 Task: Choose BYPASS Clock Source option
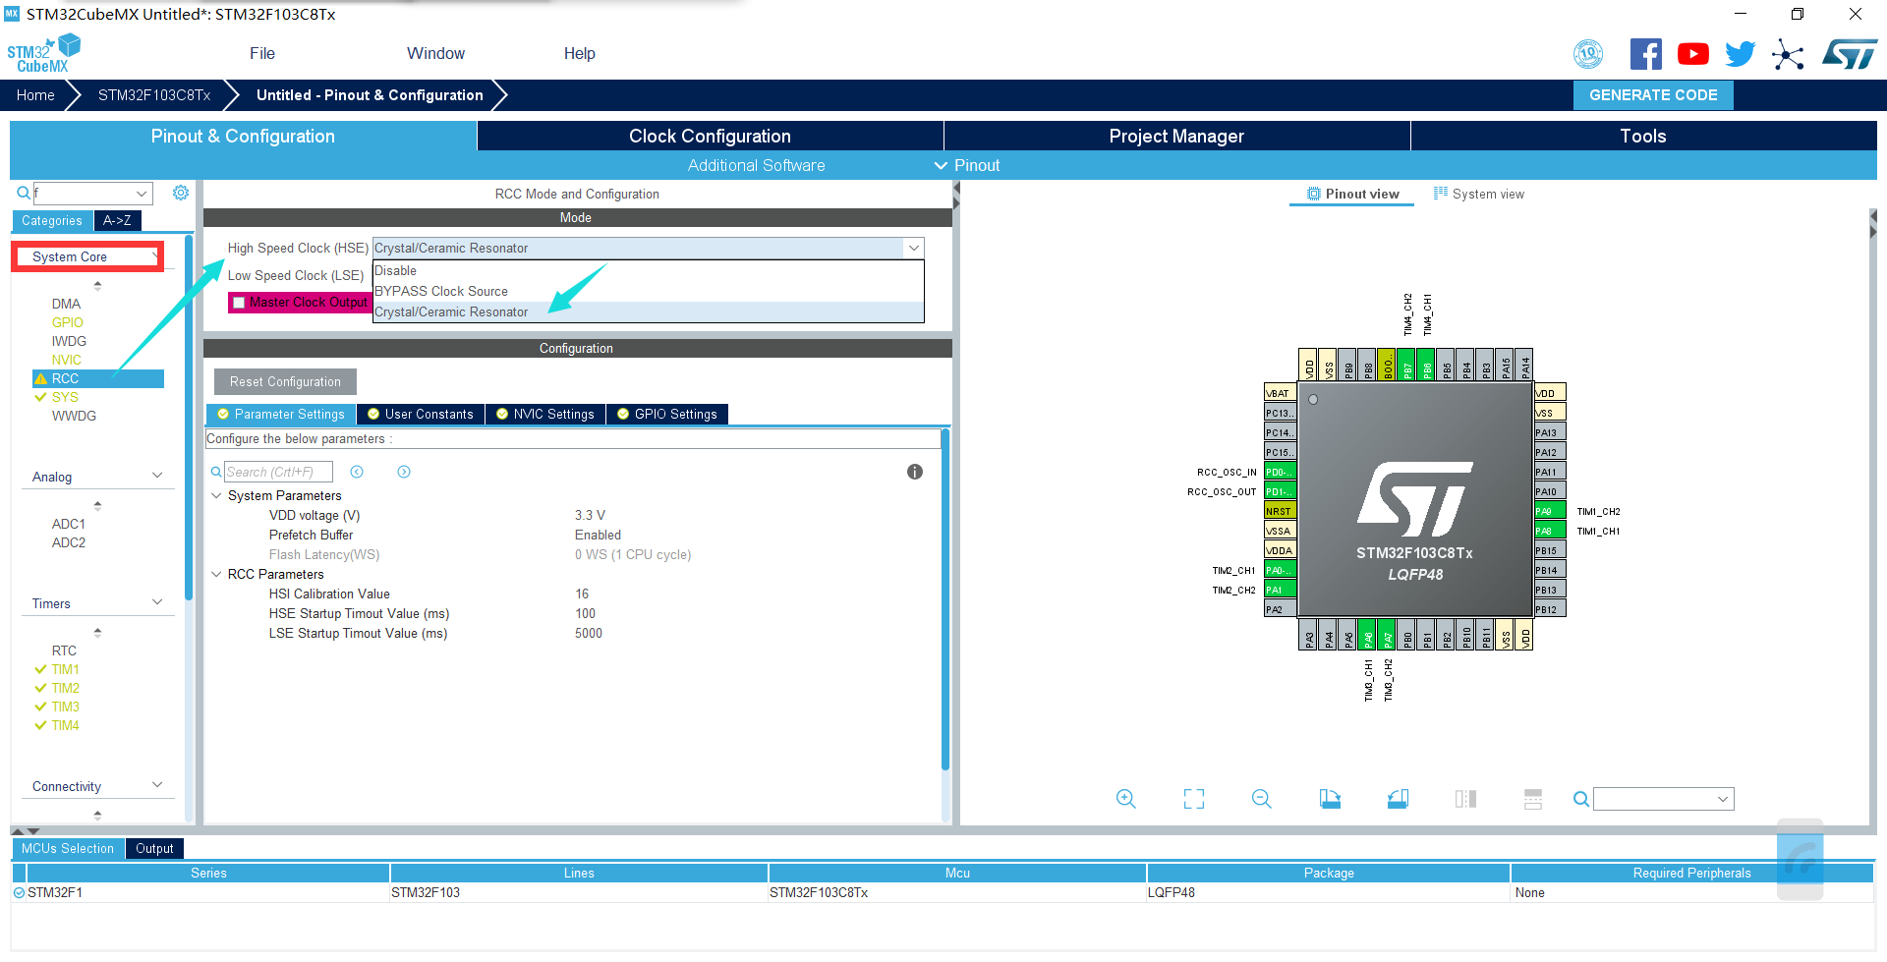point(649,291)
